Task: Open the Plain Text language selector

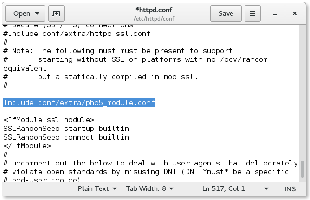Action: pos(97,188)
